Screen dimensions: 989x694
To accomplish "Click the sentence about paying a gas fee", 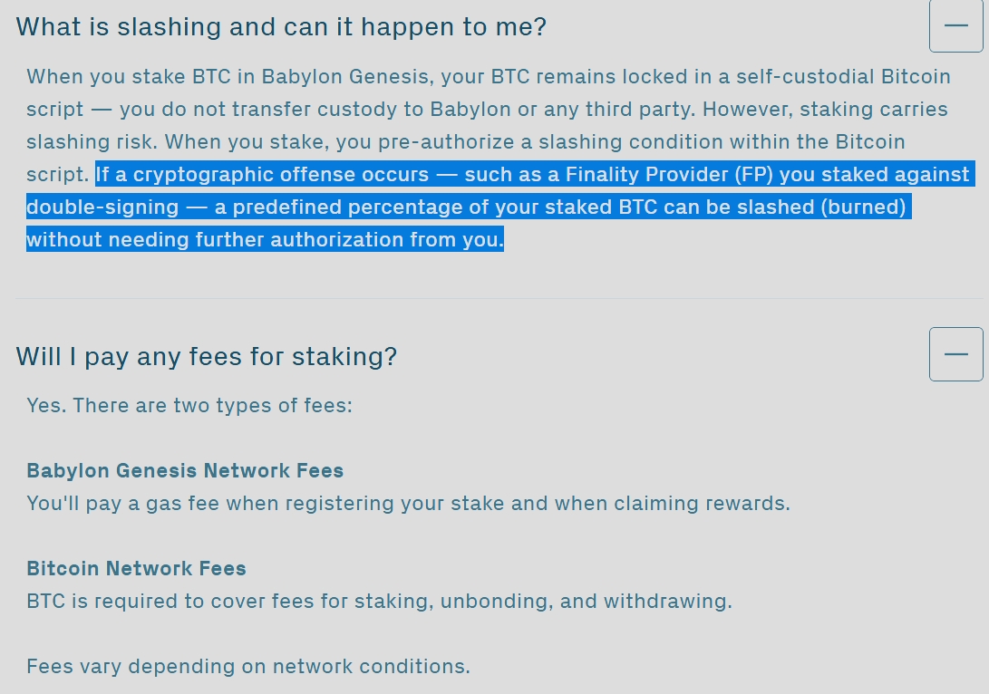I will 408,503.
